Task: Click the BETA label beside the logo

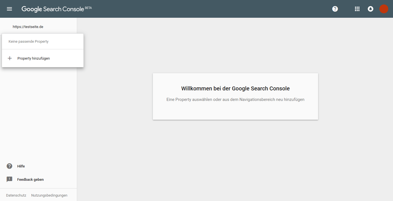Action: [x=88, y=8]
